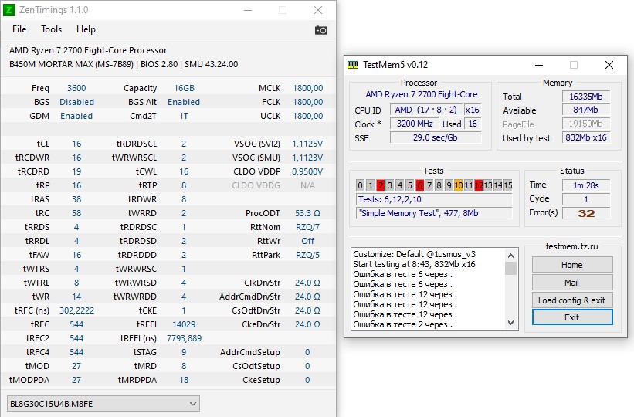634x417 pixels.
Task: Click the tREFI (ns) value 7793,889
Action: pyautogui.click(x=184, y=338)
